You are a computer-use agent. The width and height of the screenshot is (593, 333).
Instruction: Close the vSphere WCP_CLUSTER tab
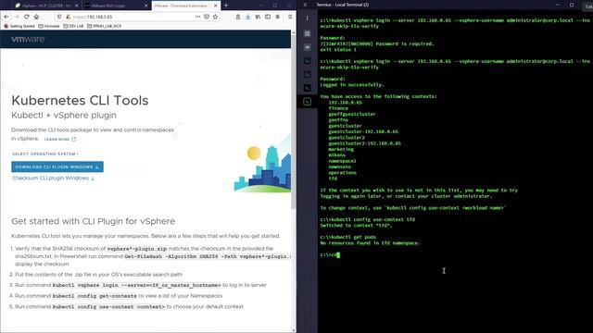tap(76, 6)
